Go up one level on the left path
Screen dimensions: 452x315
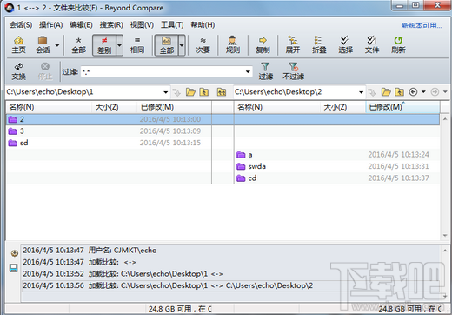(x=204, y=92)
